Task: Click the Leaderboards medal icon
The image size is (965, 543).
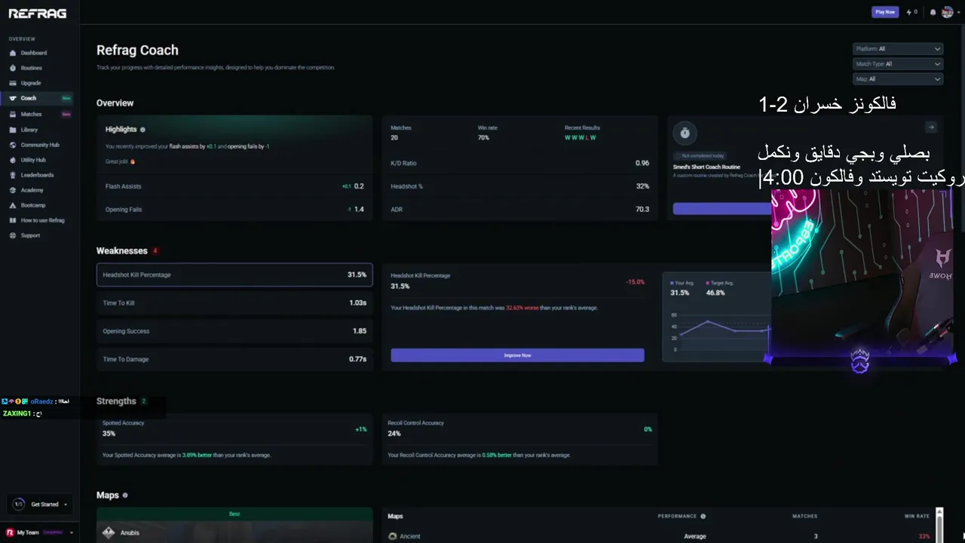Action: 13,175
